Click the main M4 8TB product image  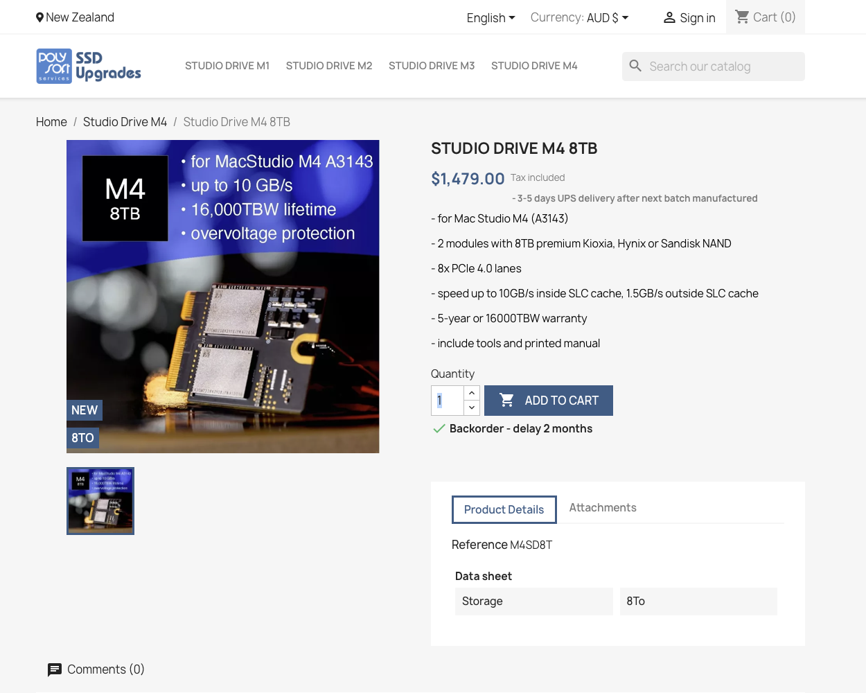[223, 297]
